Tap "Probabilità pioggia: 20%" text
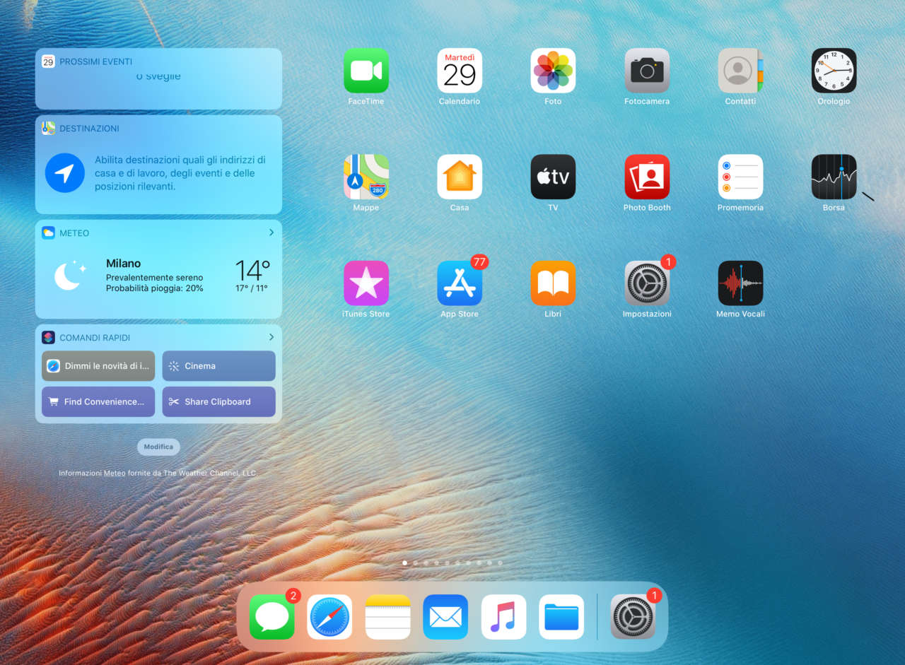Screen dimensions: 905x665 [x=154, y=288]
